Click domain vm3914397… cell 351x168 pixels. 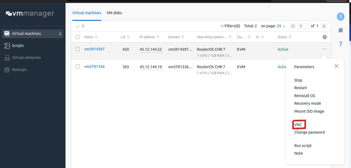pyautogui.click(x=180, y=50)
